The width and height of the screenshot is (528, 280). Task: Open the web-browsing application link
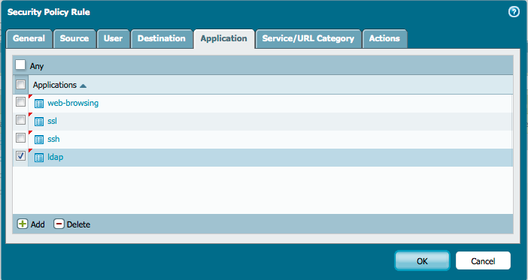[73, 103]
